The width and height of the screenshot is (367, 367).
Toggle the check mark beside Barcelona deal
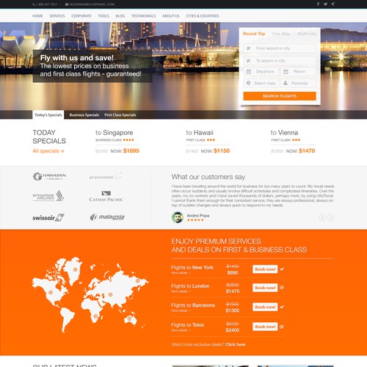282,307
